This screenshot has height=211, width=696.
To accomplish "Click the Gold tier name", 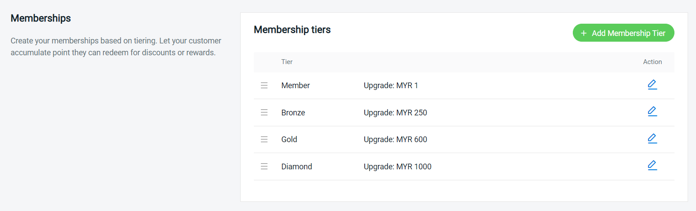I will 289,139.
